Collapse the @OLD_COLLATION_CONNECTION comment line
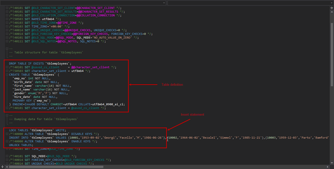 (x=7, y=15)
